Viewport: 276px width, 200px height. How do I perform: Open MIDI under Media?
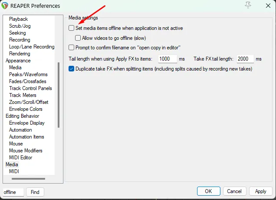click(x=14, y=171)
